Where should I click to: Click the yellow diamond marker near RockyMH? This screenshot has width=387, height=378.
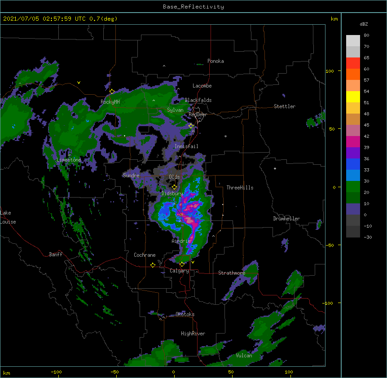coord(112,92)
